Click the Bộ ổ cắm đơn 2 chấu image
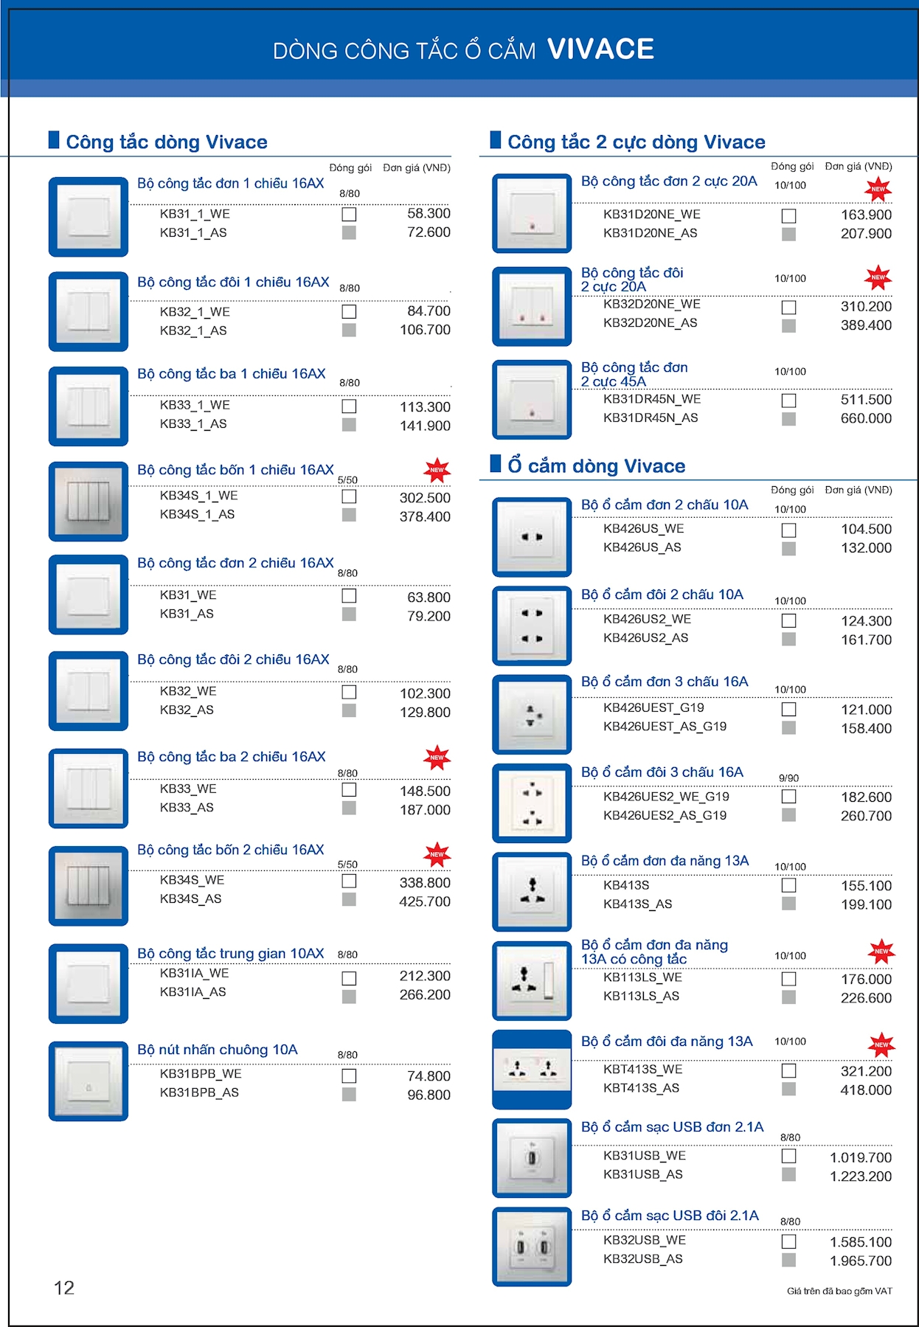The height and width of the screenshot is (1327, 919). tap(532, 537)
